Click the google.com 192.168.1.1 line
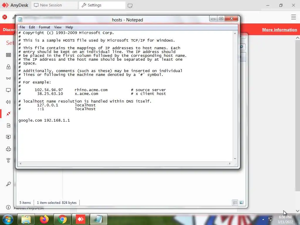The image size is (300, 225). point(44,120)
